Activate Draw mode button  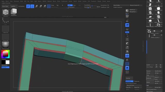(32, 6)
